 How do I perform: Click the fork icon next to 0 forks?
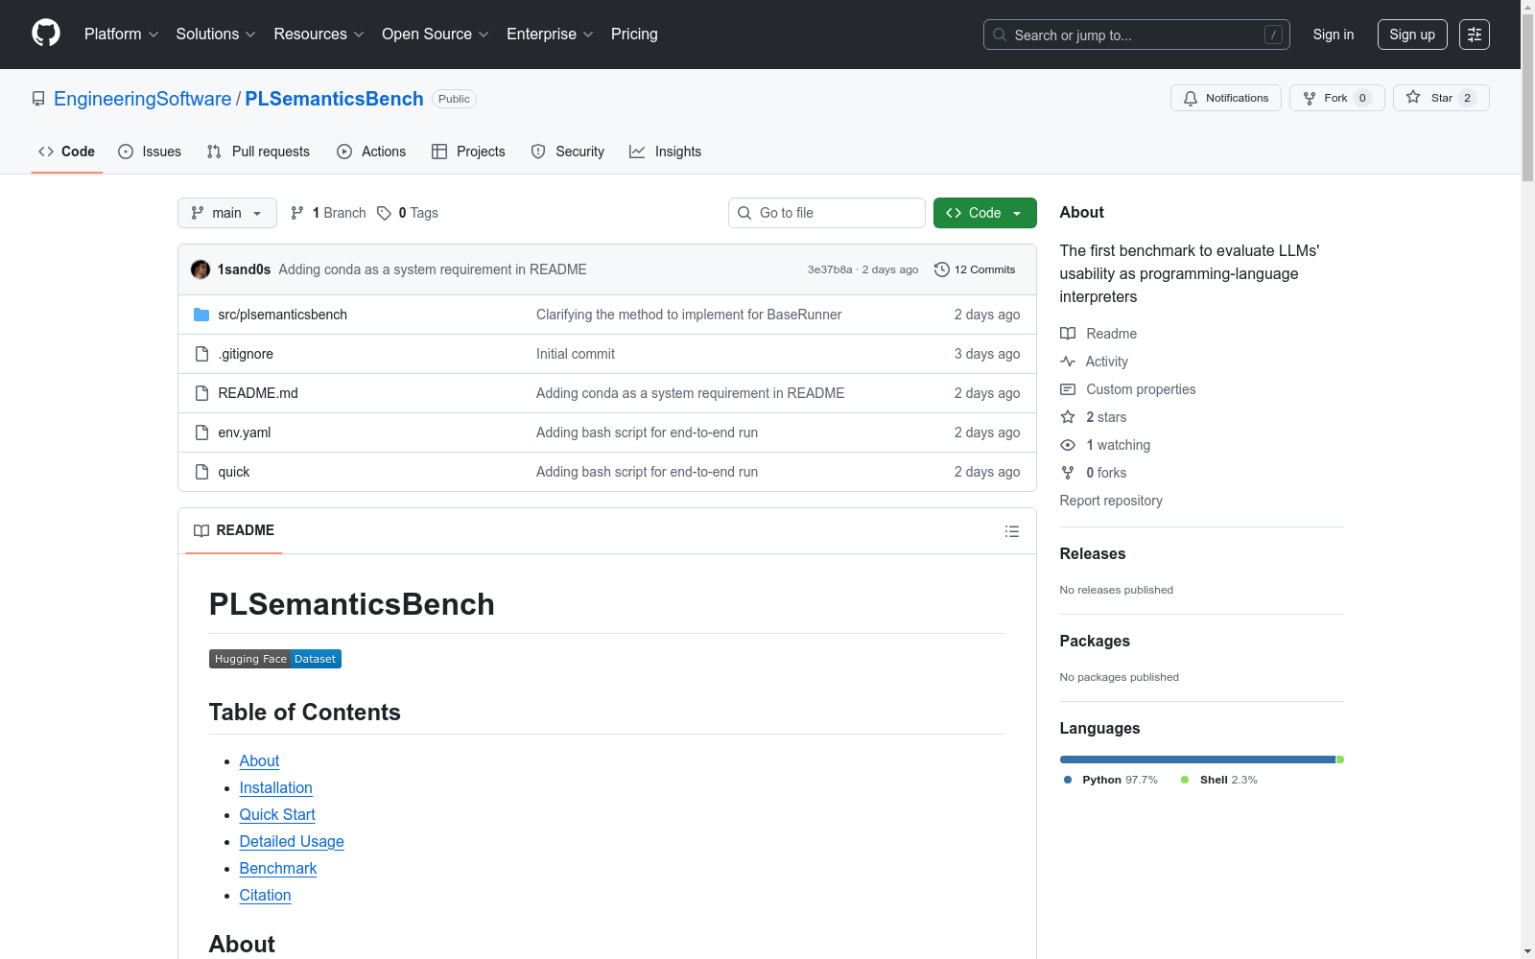[1068, 473]
